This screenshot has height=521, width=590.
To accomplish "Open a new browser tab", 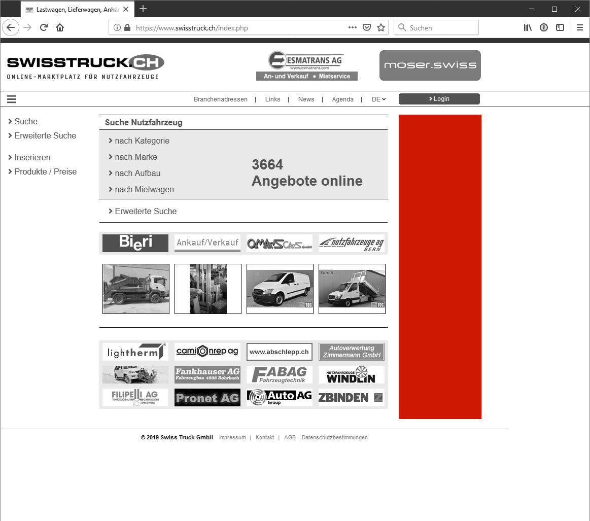I will [x=143, y=9].
